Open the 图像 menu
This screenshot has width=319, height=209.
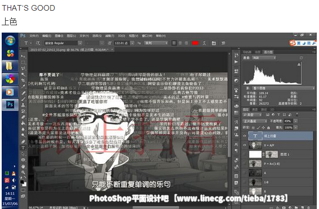click(59, 36)
